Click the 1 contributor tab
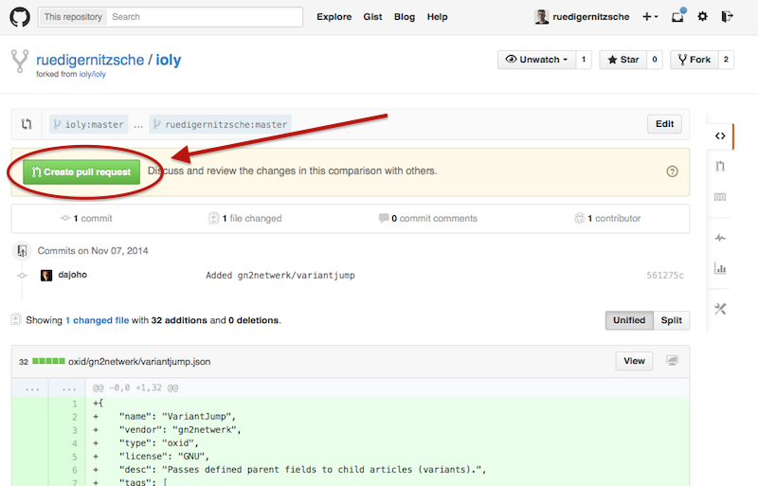758x486 pixels. click(607, 218)
